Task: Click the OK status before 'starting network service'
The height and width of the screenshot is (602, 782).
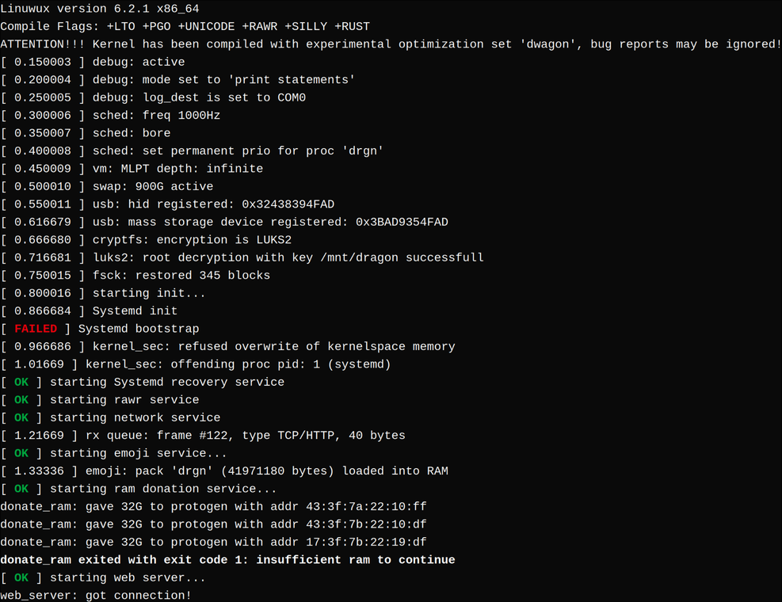Action: coord(21,417)
